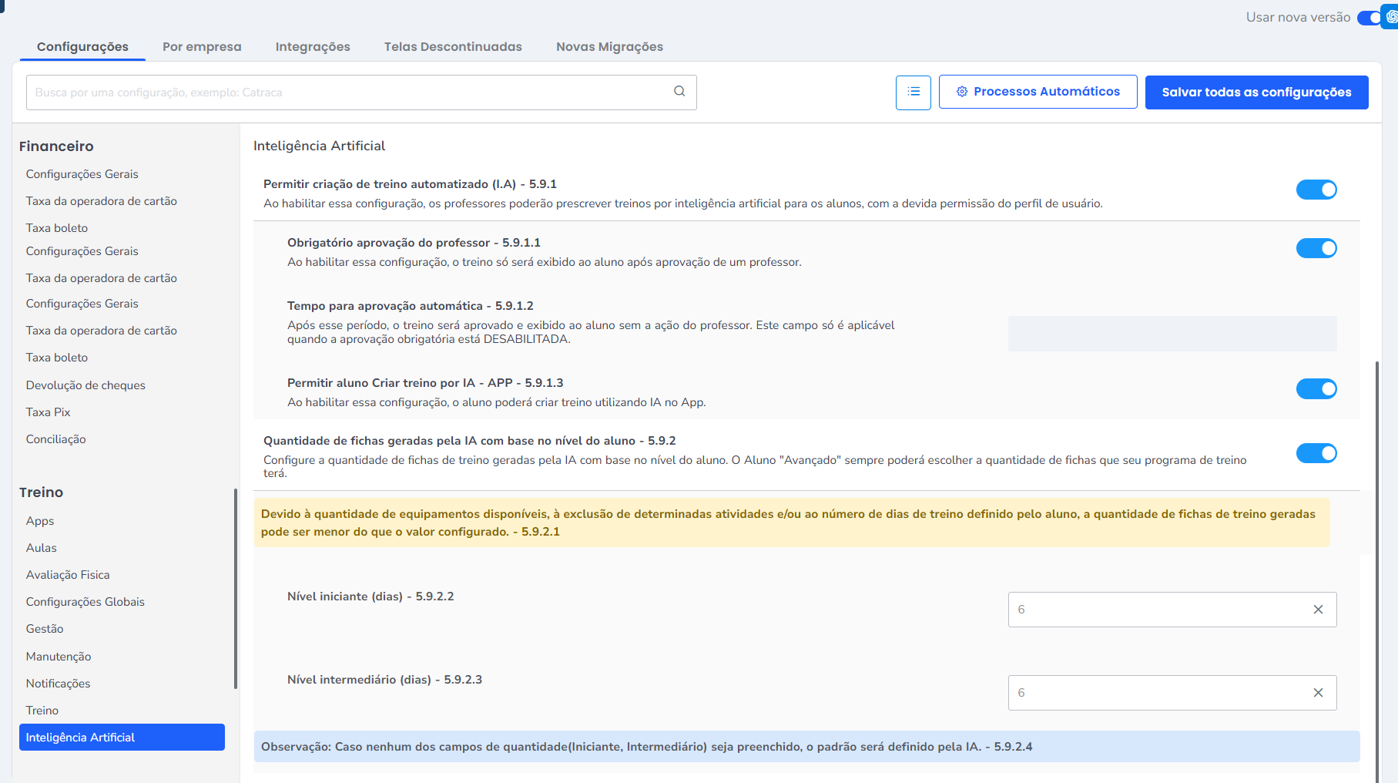
Task: Select Taxa Pix in the Financeiro sidebar
Action: (48, 412)
